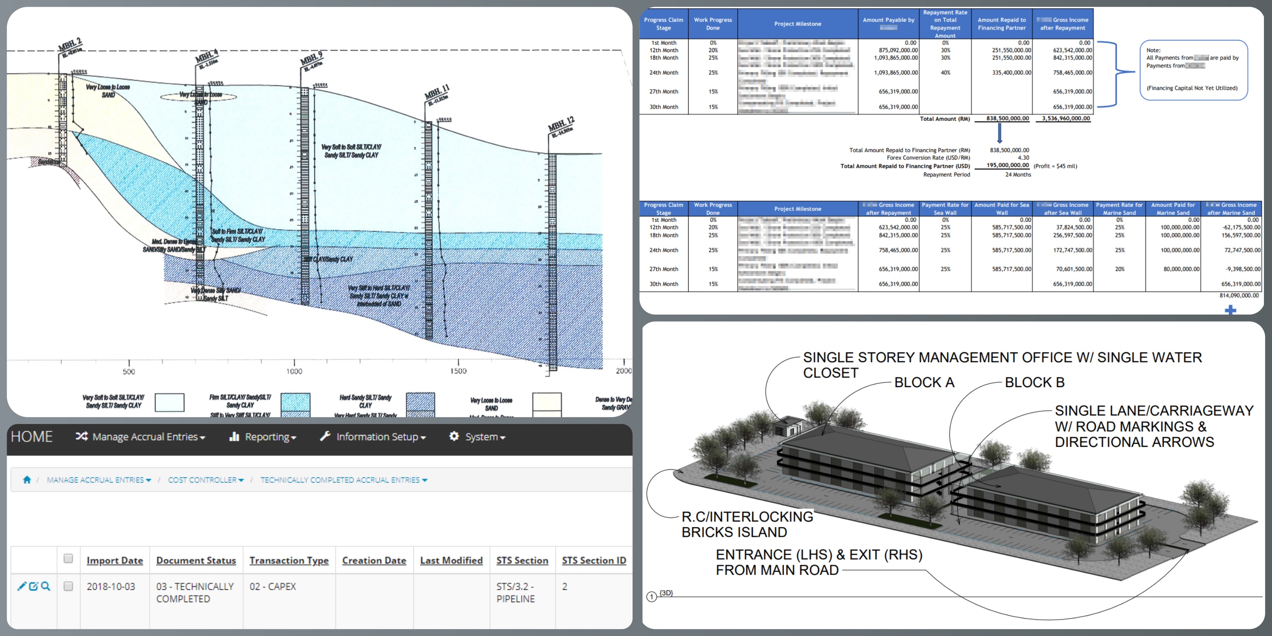Sort table by Import Date column
The height and width of the screenshot is (636, 1272).
pos(114,561)
